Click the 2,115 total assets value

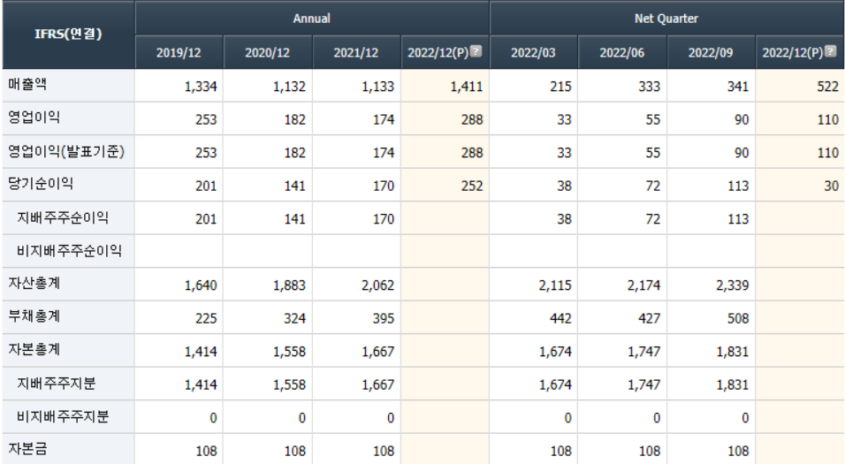555,285
